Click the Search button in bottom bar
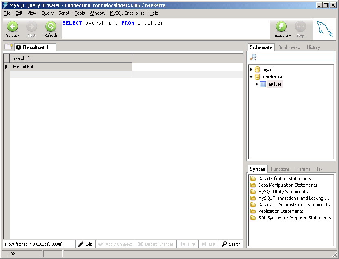 pos(231,244)
